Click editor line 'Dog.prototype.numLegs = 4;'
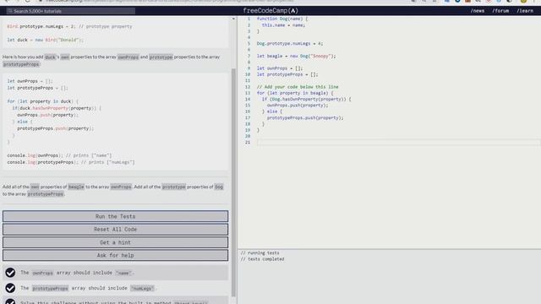This screenshot has width=541, height=304. (x=290, y=43)
